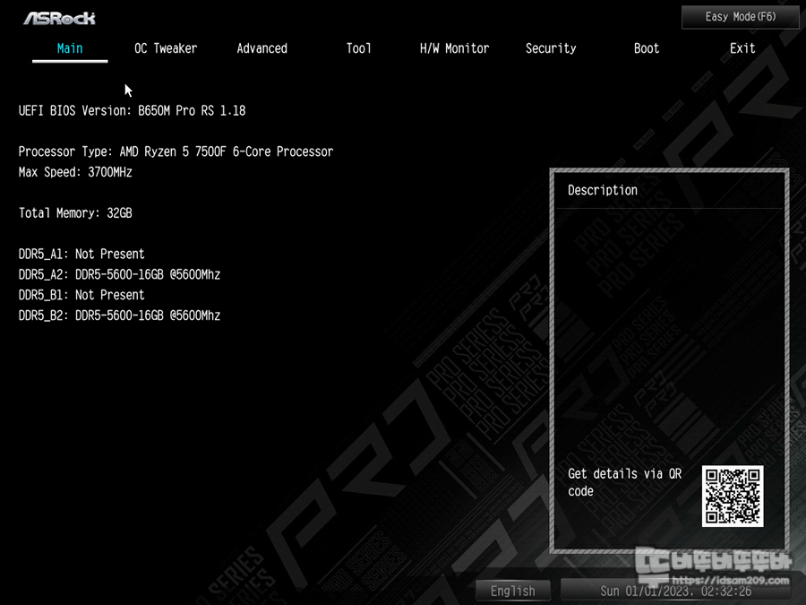806x605 pixels.
Task: Click the 'Get details via QR code' text
Action: tap(624, 482)
